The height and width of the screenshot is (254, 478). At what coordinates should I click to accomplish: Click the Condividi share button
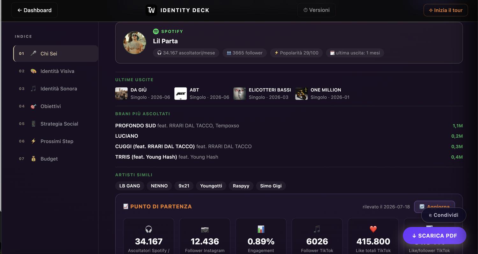pyautogui.click(x=444, y=215)
